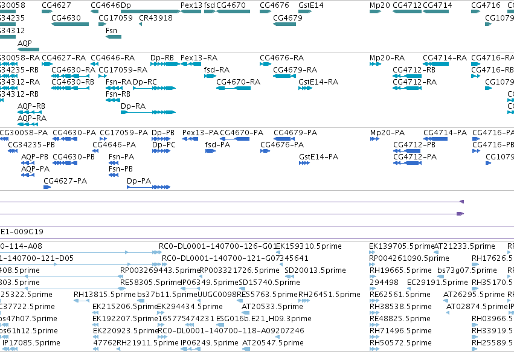Click EST EK159310.5prime label
Image resolution: width=514 pixels, height=352 pixels.
[x=309, y=246]
